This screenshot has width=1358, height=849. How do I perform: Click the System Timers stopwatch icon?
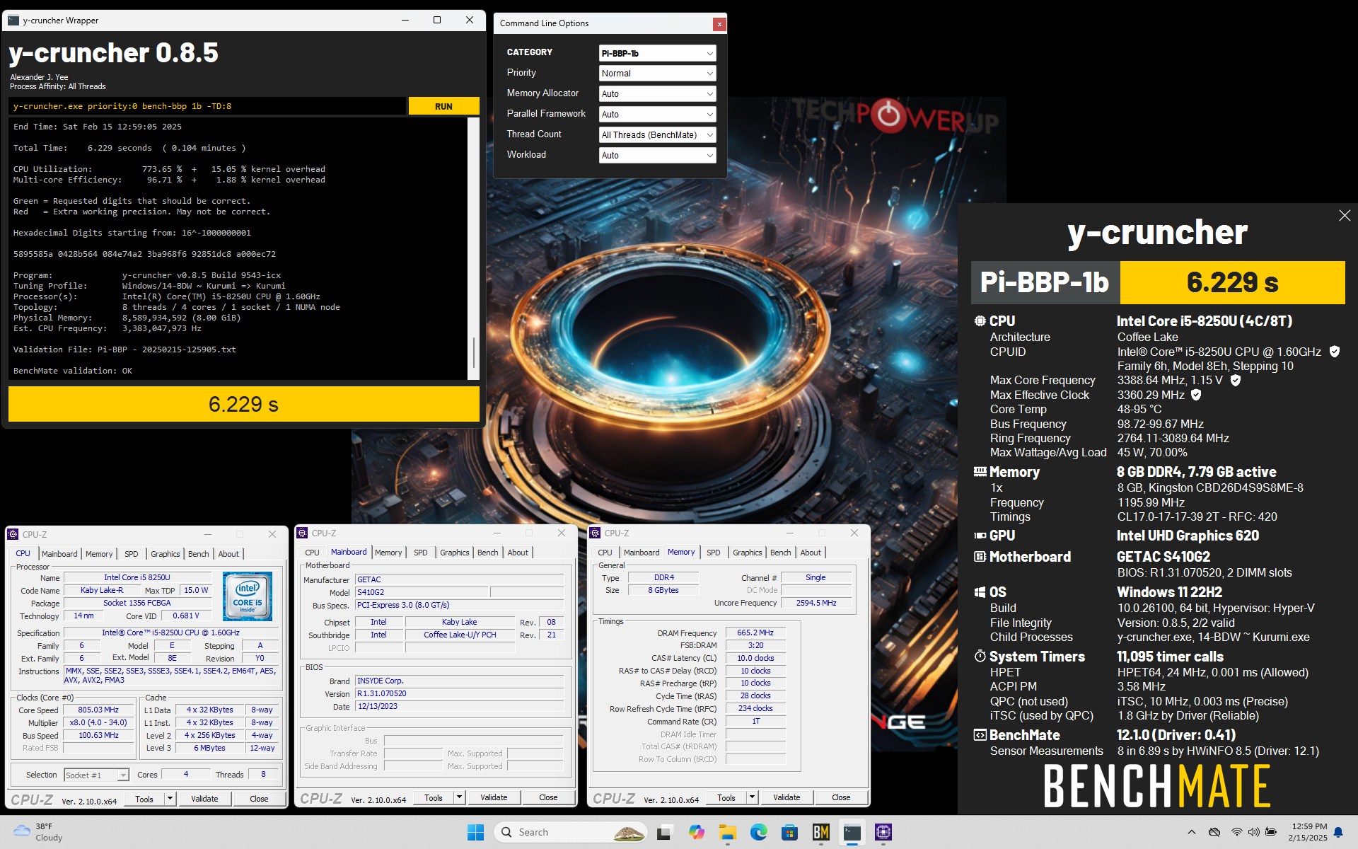coord(980,657)
